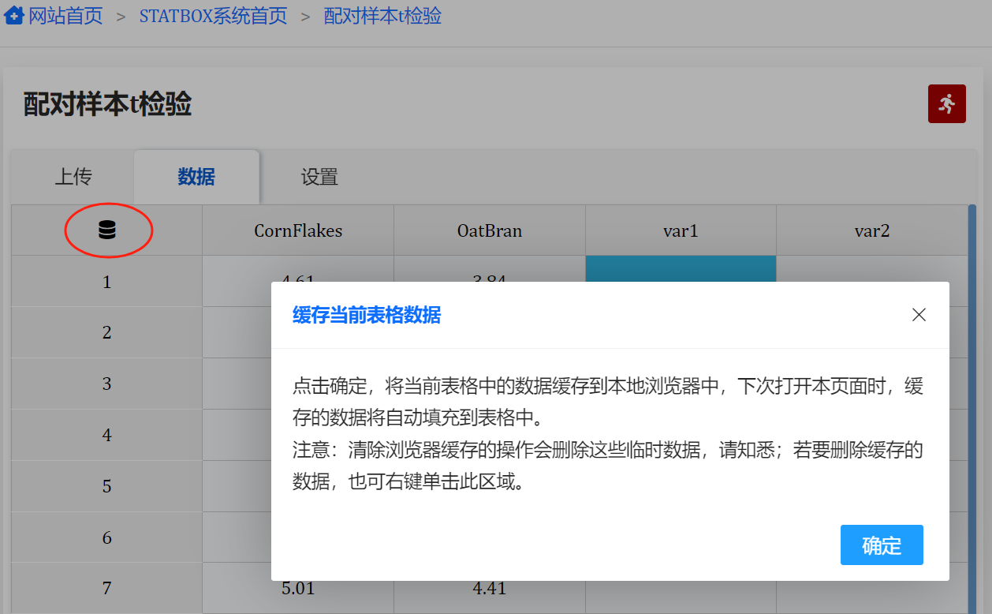992x614 pixels.
Task: Select row header 4
Action: click(x=107, y=435)
